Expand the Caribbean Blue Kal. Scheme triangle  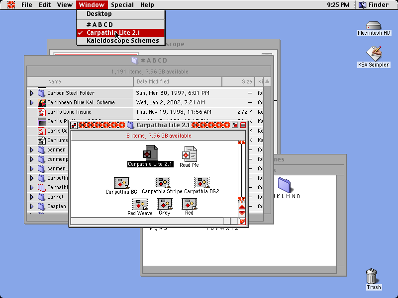click(x=32, y=103)
